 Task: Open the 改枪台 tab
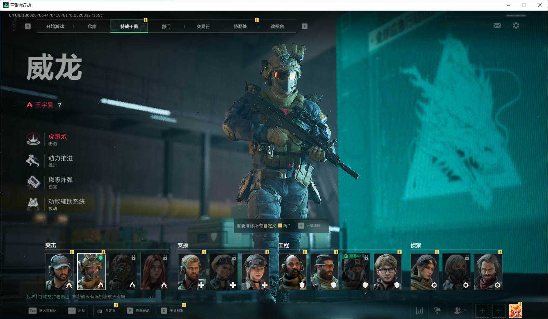(277, 26)
